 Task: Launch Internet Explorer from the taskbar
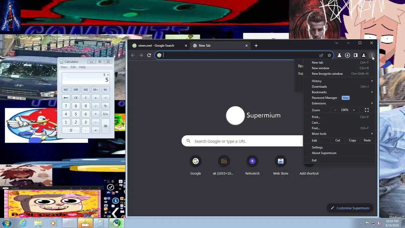click(23, 223)
